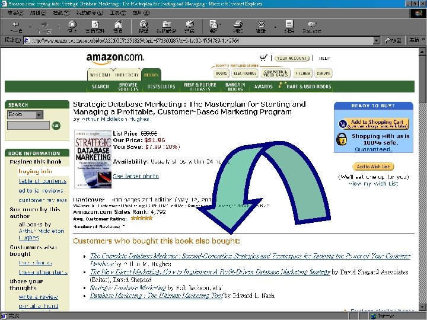This screenshot has height=320, width=427.
Task: Open the Edit menu in the menu bar
Action: click(x=38, y=13)
